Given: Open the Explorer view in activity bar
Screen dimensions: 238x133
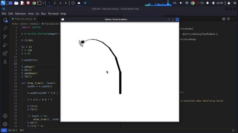Looking at the screenshot, I should point(5,20).
